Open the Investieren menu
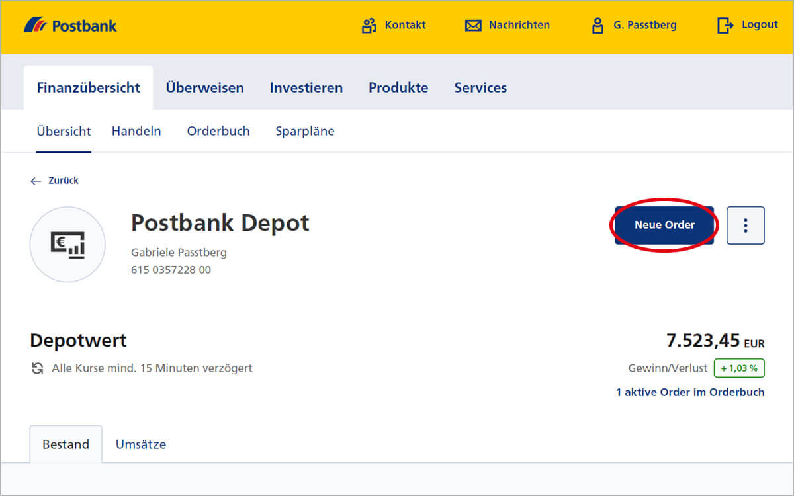Viewport: 794px width, 496px height. [x=306, y=87]
